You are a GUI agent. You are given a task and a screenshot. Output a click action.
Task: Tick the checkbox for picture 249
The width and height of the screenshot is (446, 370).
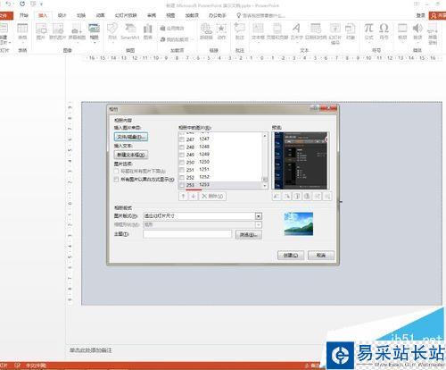(x=182, y=155)
